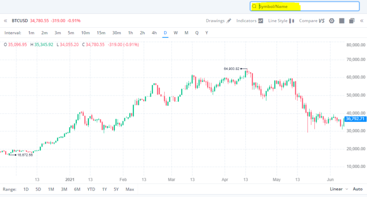Collapse the panel with the top-left double chevron
367x197 pixels.
pos(6,21)
